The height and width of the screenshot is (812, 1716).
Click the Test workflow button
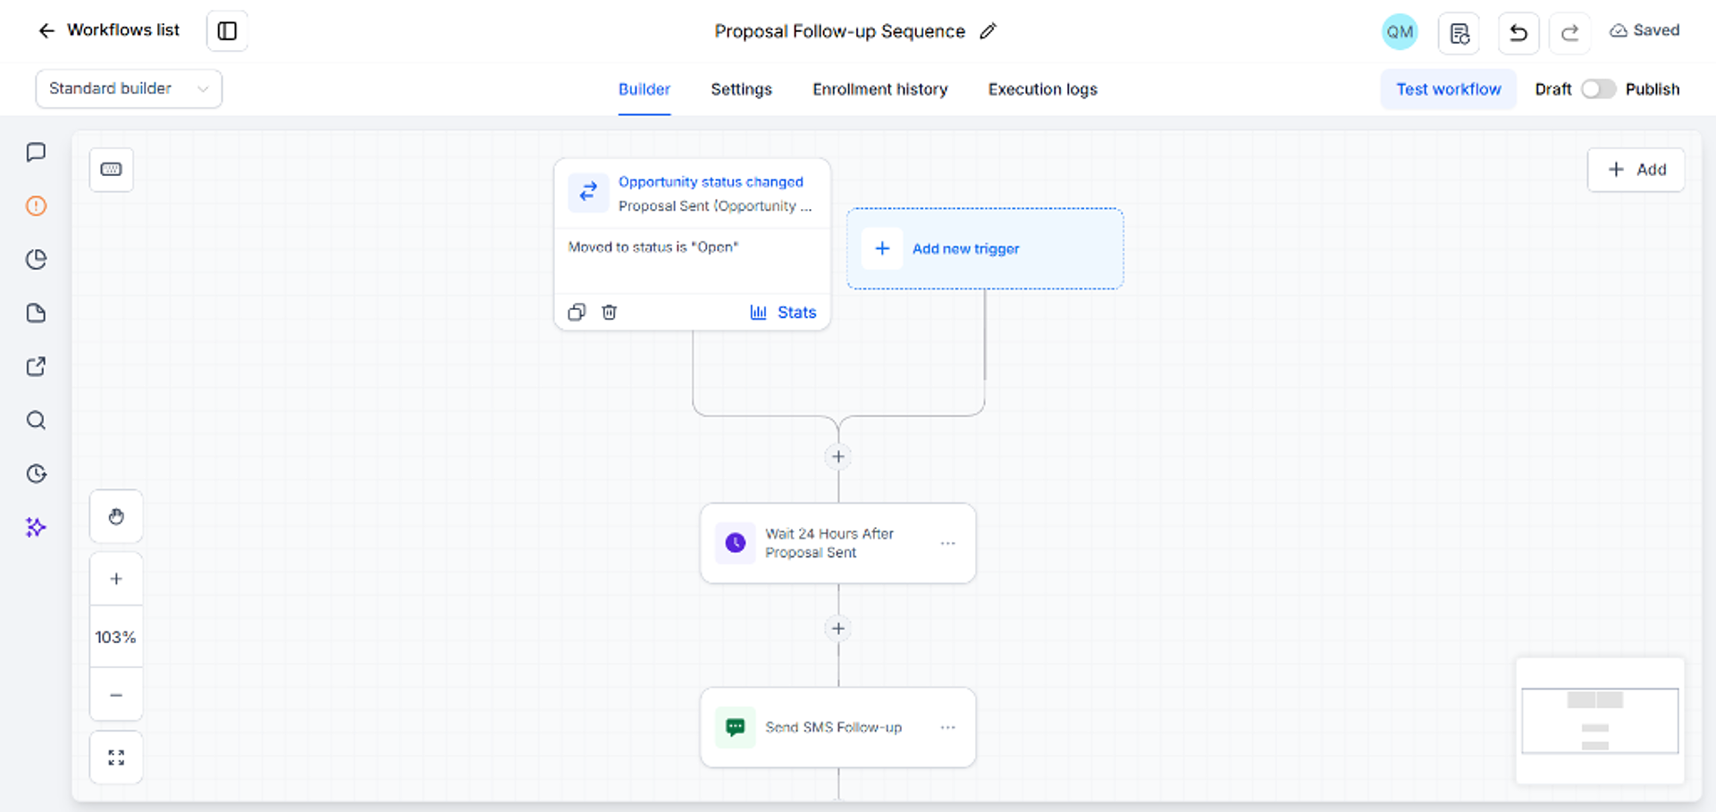point(1448,89)
